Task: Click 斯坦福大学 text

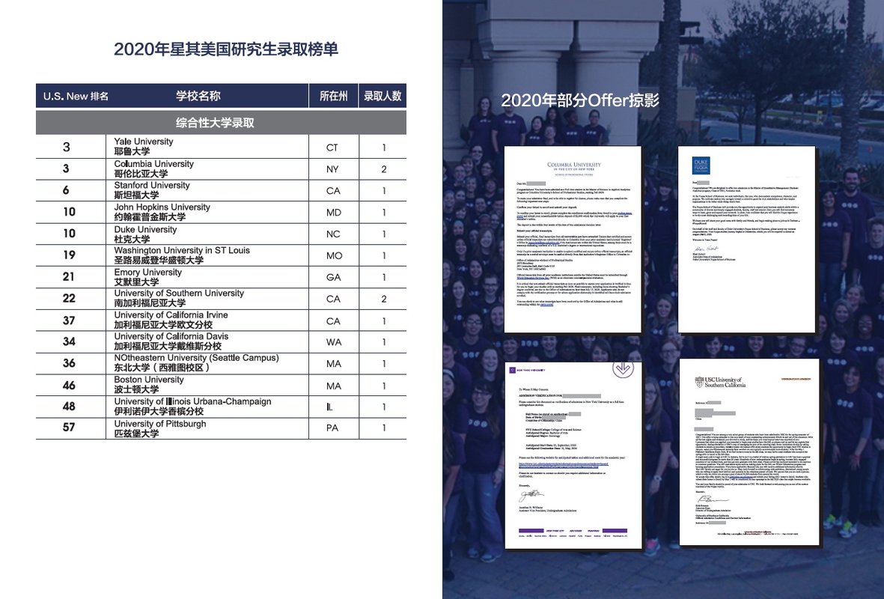Action: (x=136, y=195)
